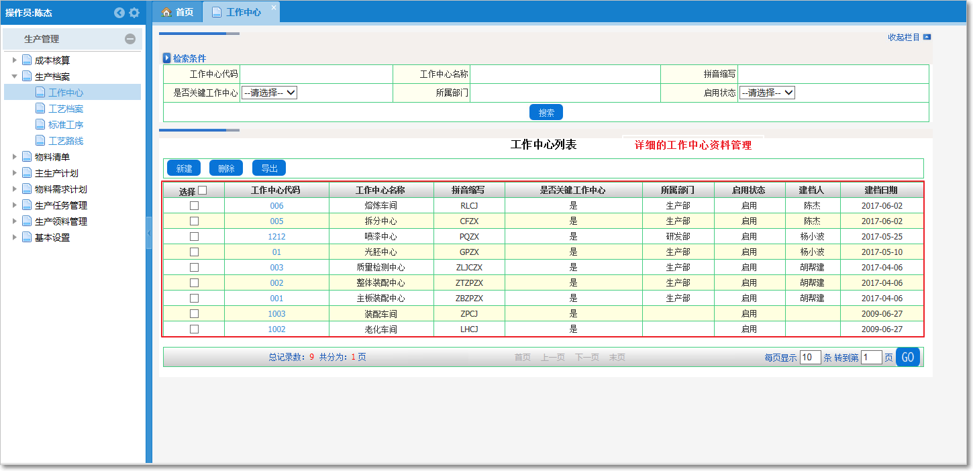Image resolution: width=973 pixels, height=471 pixels.
Task: Click the back arrow icon beside operator name
Action: point(119,13)
